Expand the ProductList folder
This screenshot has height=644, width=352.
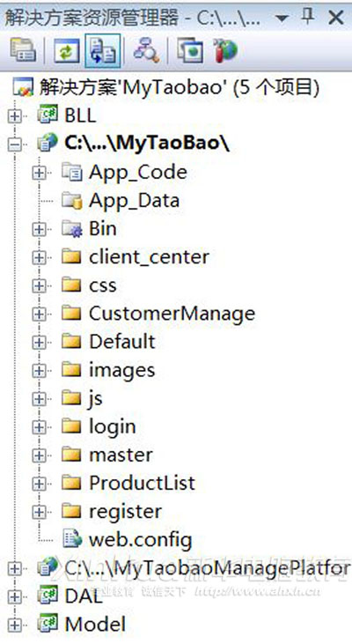point(39,484)
